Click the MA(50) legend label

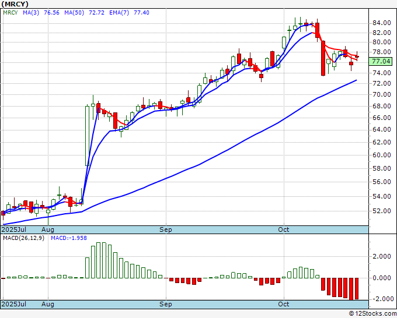tap(74, 13)
